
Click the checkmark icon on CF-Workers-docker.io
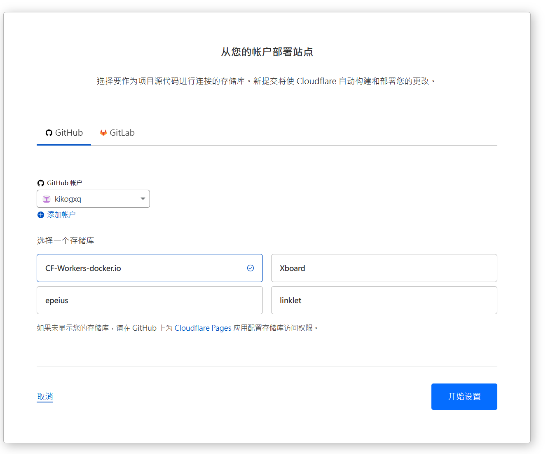251,268
